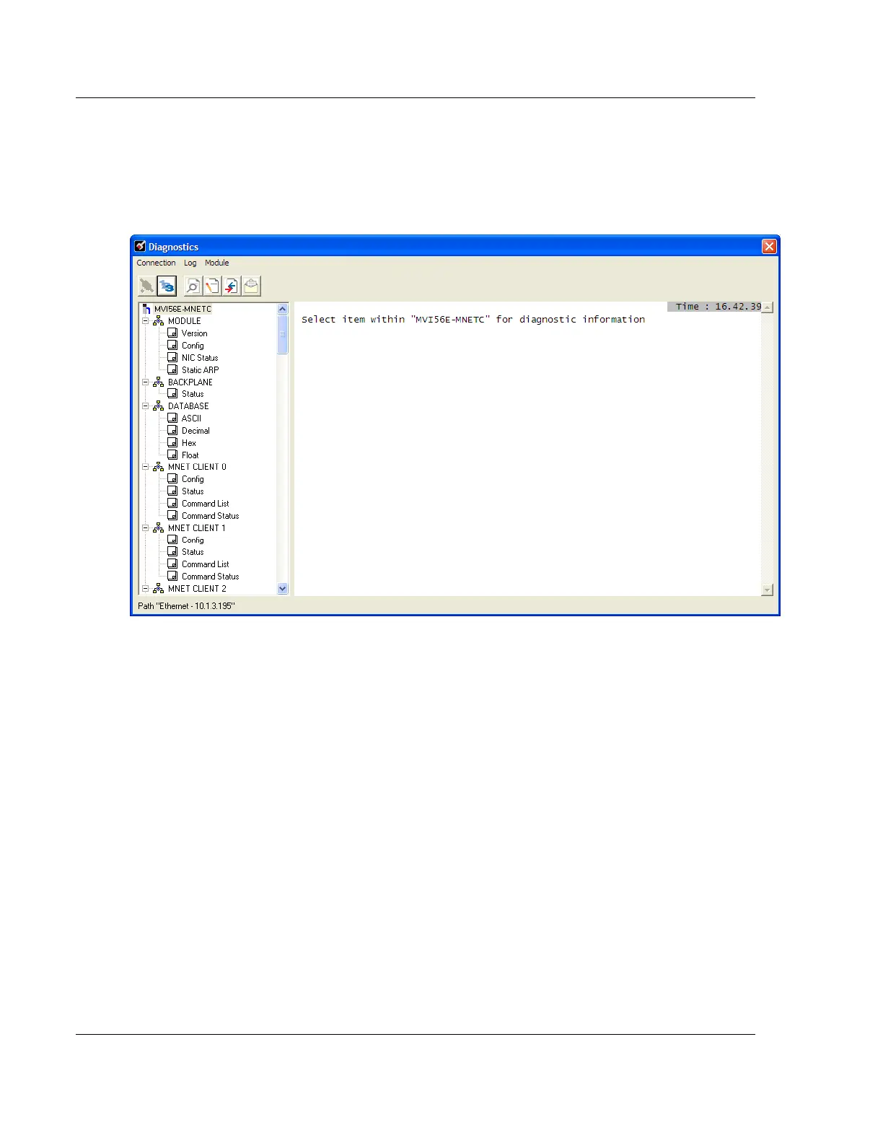Select Config under MODULE
883x1143 pixels.
tap(193, 346)
